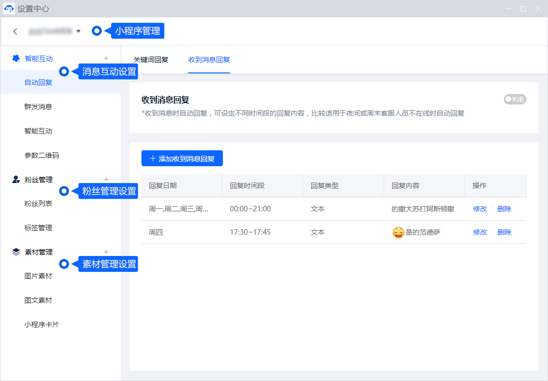Click the 小程序管理 hotspot circle marker
The image size is (548, 381).
[97, 31]
